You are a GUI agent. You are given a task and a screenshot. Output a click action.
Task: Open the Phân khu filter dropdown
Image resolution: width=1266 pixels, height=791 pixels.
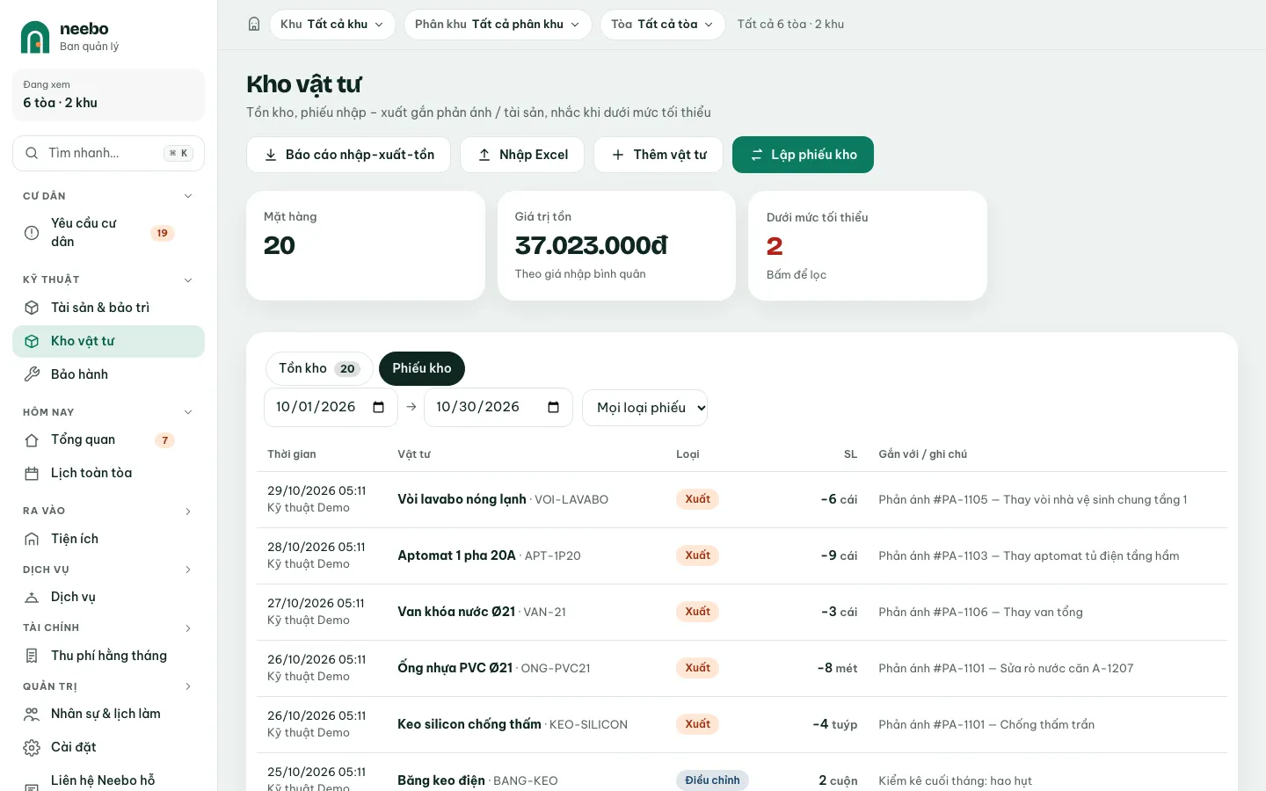pos(498,25)
